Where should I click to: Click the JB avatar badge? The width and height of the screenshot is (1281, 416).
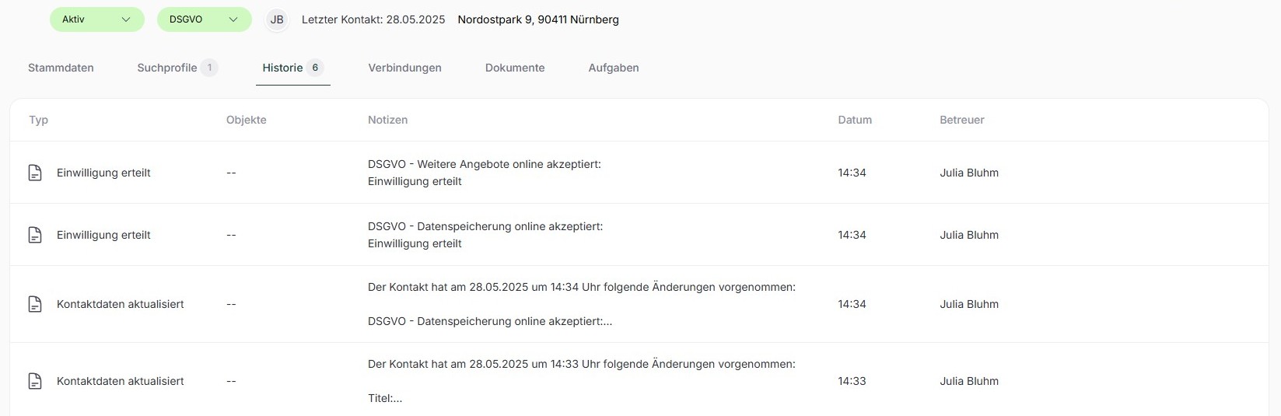(277, 19)
